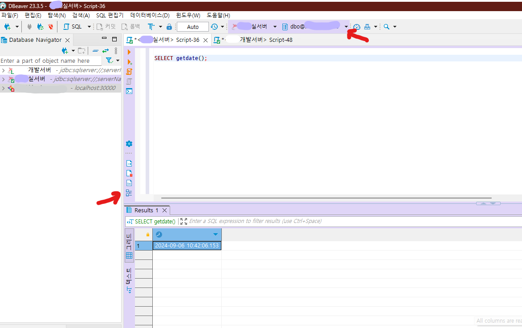Open the 윈도우(W) menu
The height and width of the screenshot is (328, 522).
click(188, 15)
